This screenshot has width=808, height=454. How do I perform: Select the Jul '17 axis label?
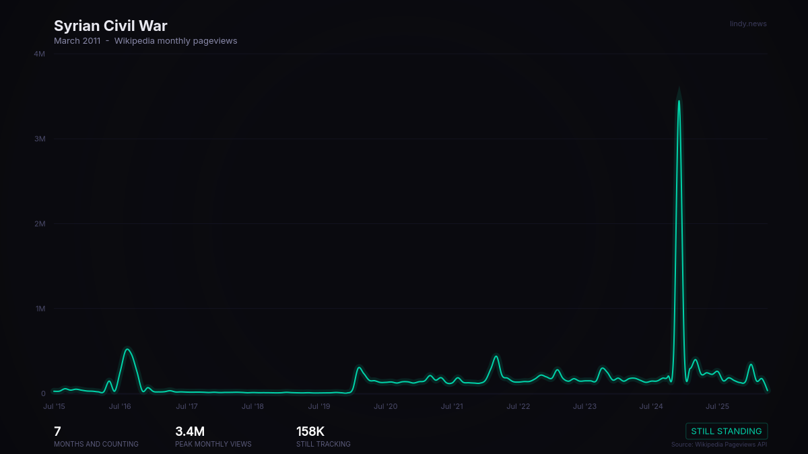187,406
